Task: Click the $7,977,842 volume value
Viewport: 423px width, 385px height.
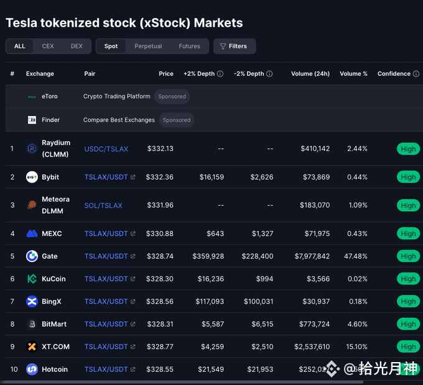Action: coord(312,256)
